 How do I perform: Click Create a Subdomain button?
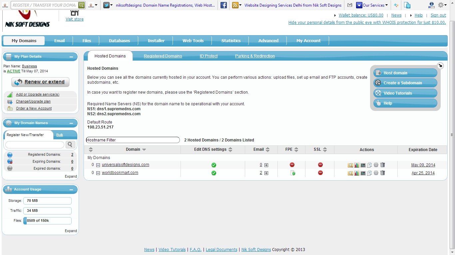[x=405, y=83]
